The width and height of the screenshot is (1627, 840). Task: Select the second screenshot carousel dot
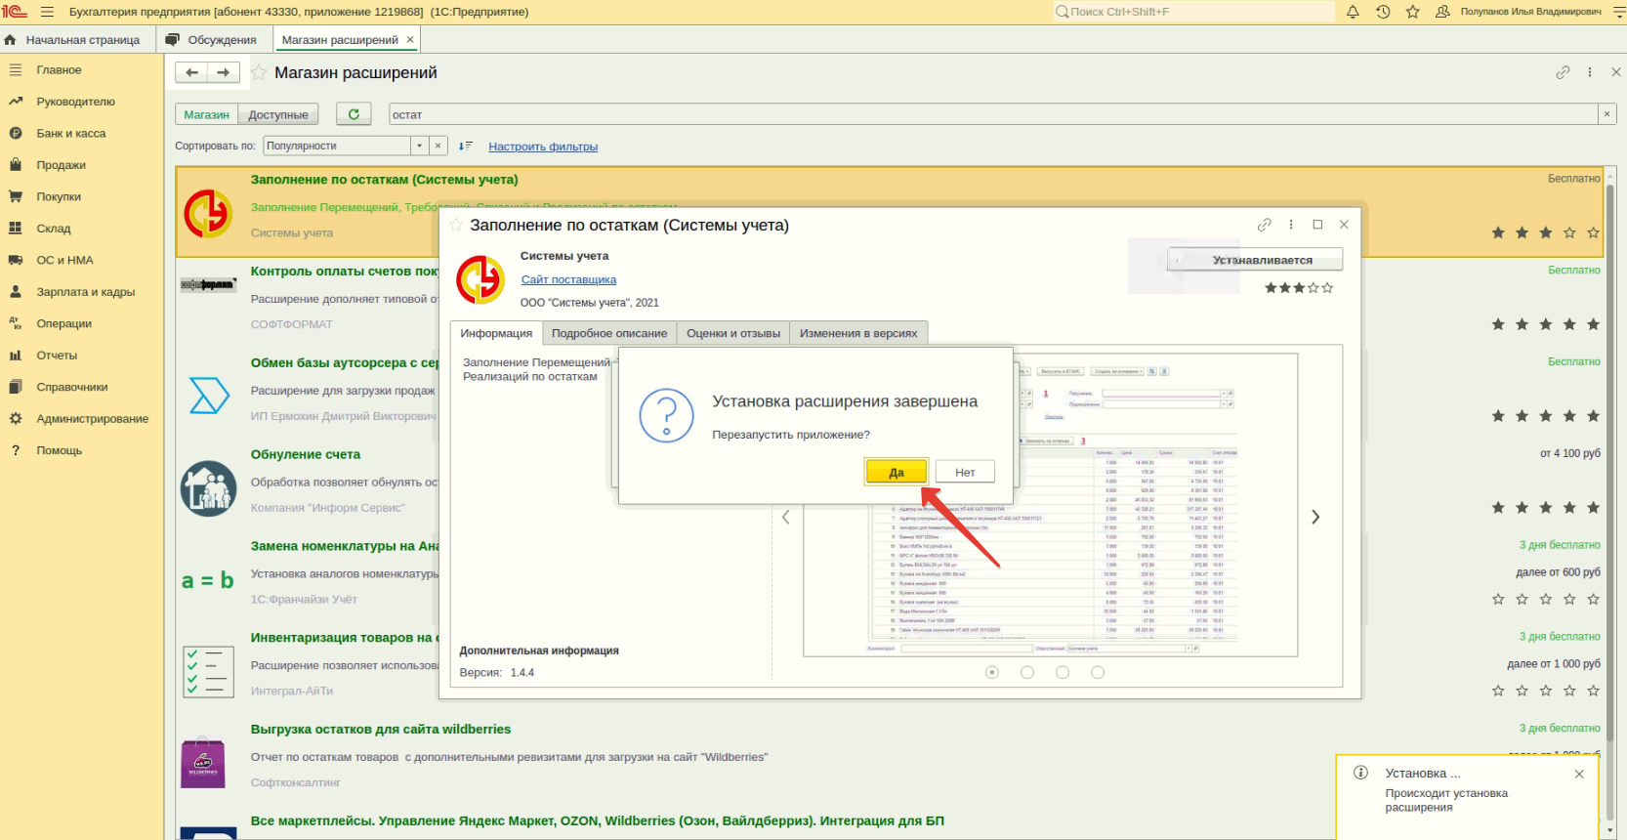click(1027, 672)
